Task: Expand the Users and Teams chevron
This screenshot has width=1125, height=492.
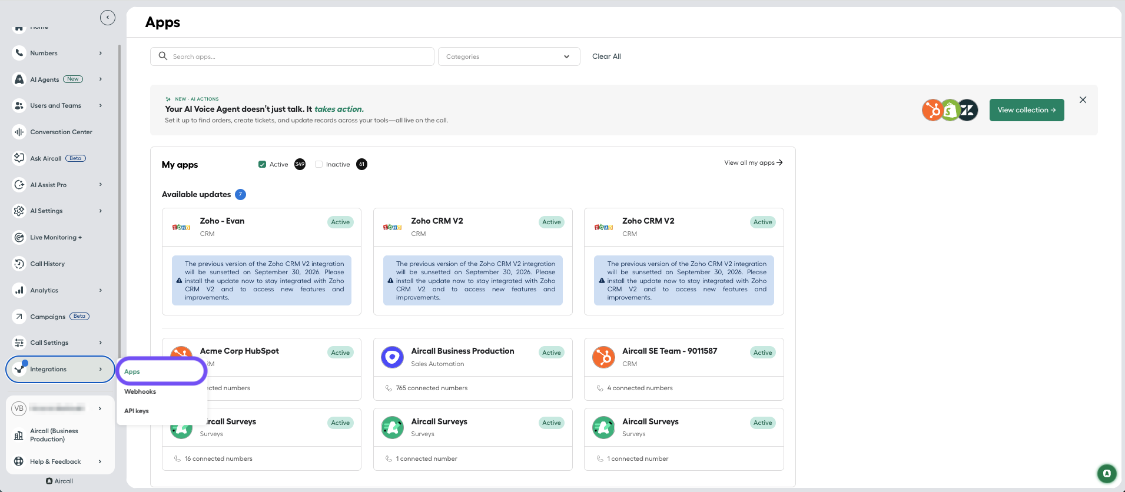Action: 101,105
